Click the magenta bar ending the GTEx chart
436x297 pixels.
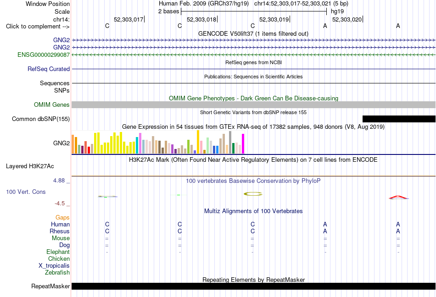[x=243, y=144]
